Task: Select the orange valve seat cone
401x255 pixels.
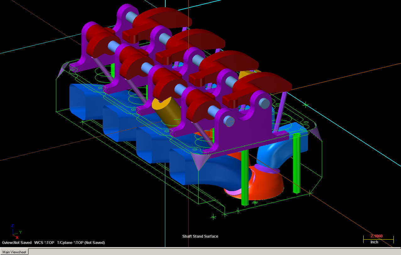Action: point(267,186)
